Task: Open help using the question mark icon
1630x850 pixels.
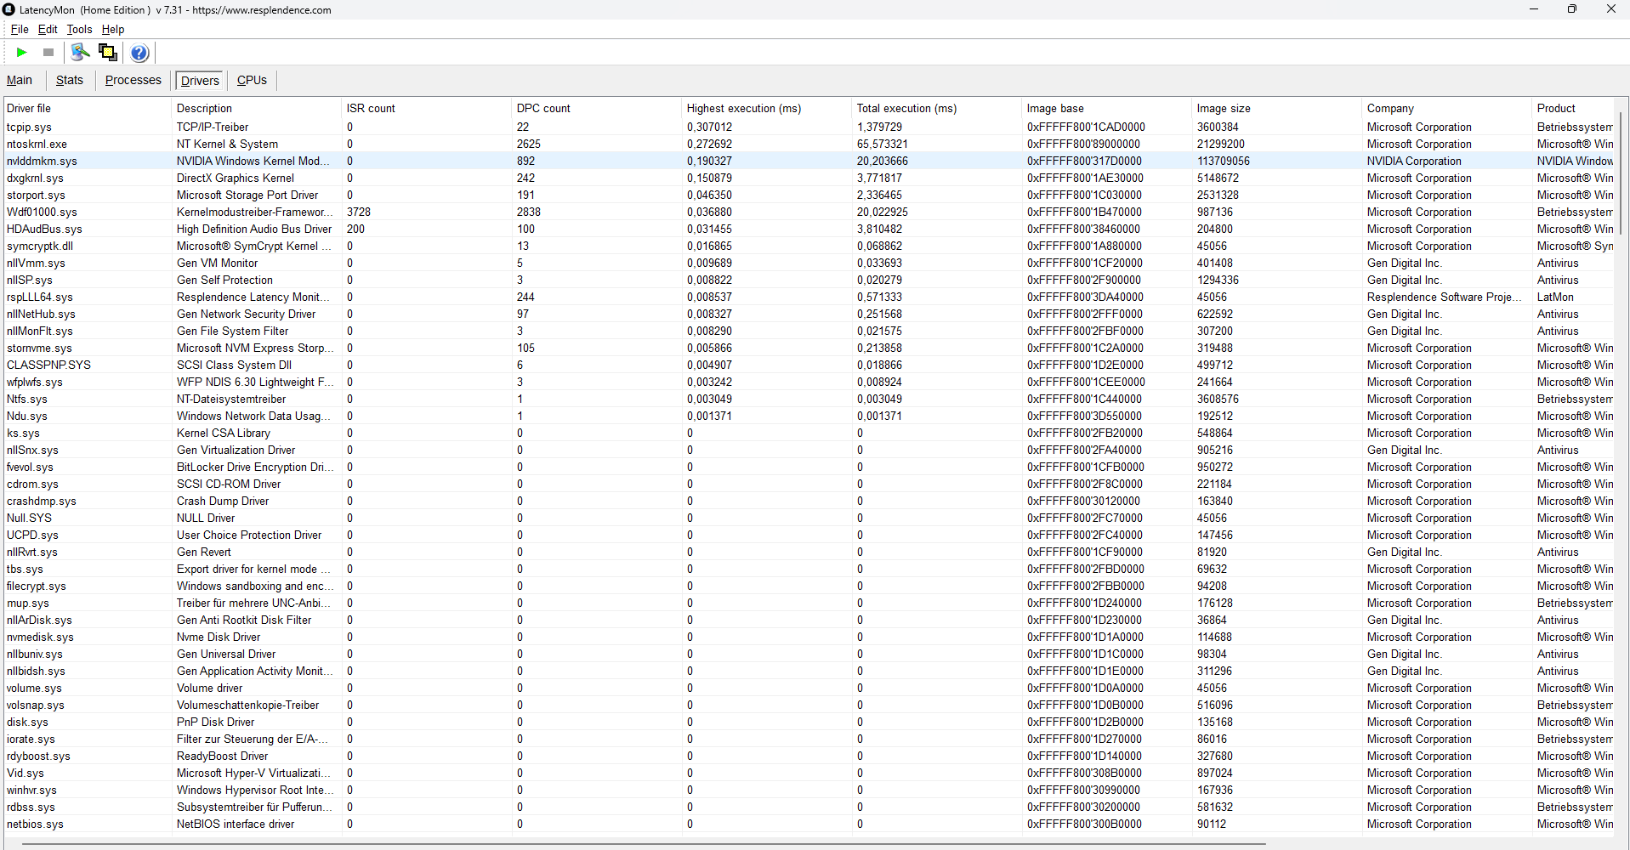Action: coord(139,52)
